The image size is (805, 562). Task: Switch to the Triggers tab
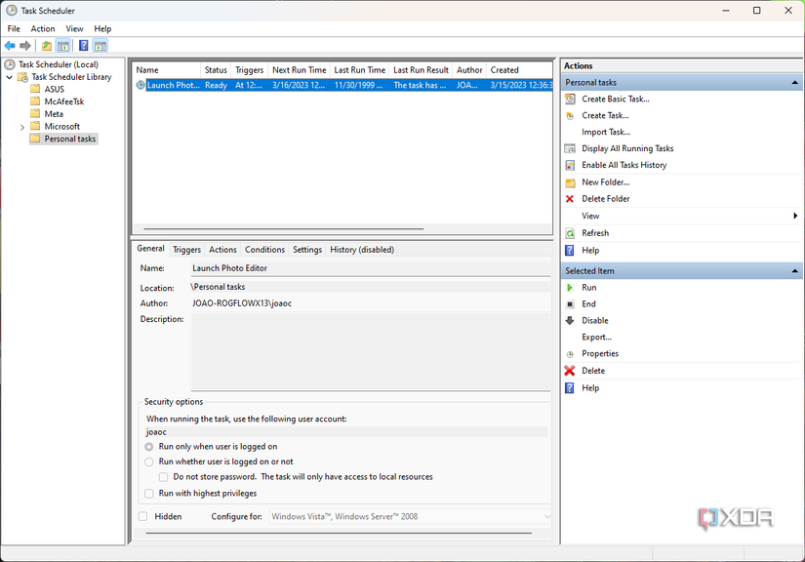pos(186,250)
